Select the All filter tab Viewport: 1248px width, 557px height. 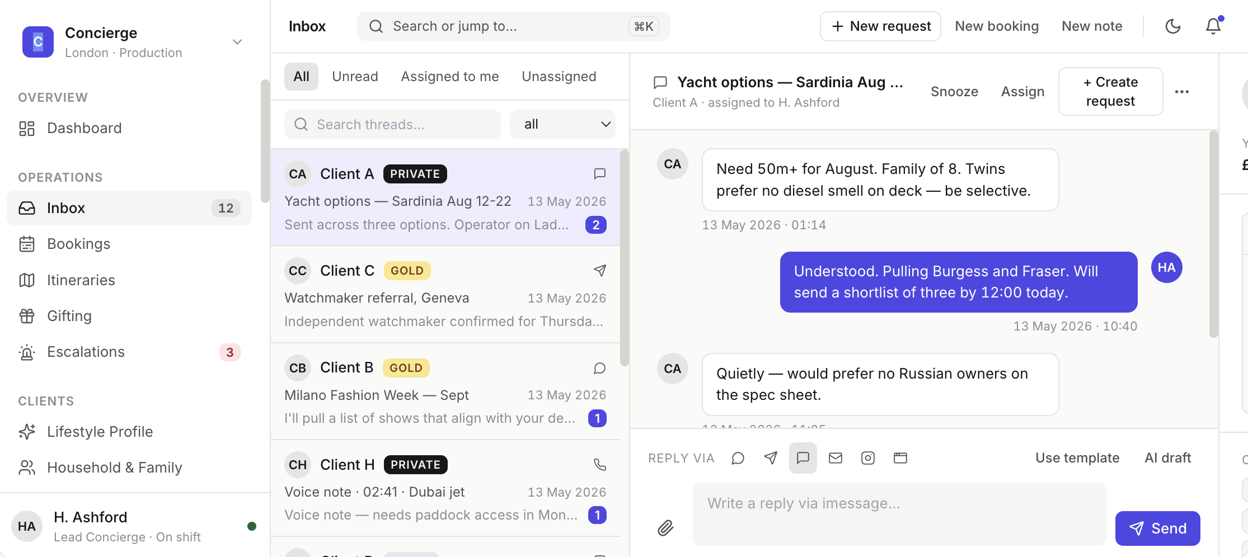(x=301, y=77)
